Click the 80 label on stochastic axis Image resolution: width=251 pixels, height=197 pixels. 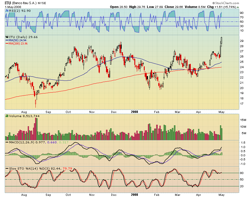(242, 173)
